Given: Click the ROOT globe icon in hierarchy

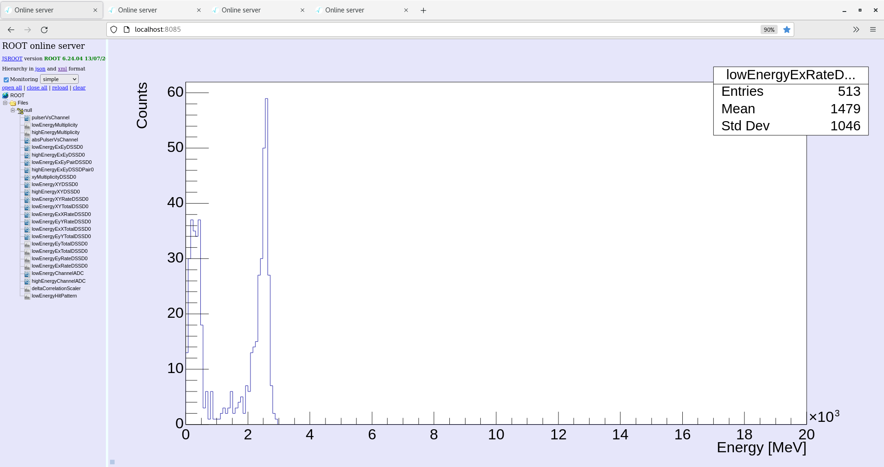Looking at the screenshot, I should [6, 96].
